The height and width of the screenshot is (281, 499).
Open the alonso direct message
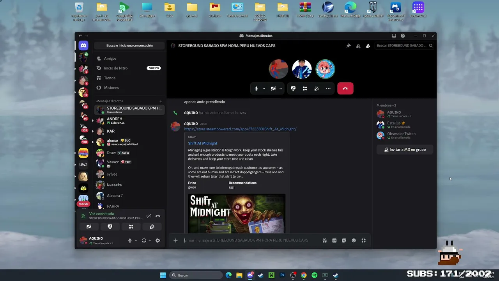(129, 142)
